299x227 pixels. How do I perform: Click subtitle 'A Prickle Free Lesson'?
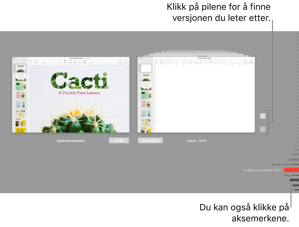tap(79, 93)
